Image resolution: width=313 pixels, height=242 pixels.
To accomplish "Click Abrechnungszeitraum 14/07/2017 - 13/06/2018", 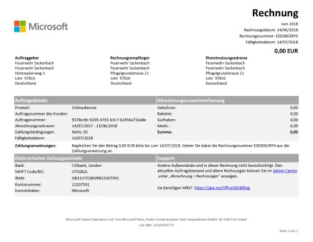I will (x=95, y=126).
